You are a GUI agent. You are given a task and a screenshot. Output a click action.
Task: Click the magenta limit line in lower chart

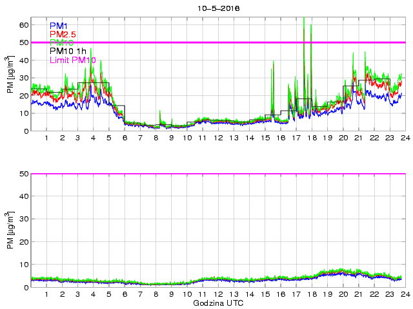[x=194, y=174]
